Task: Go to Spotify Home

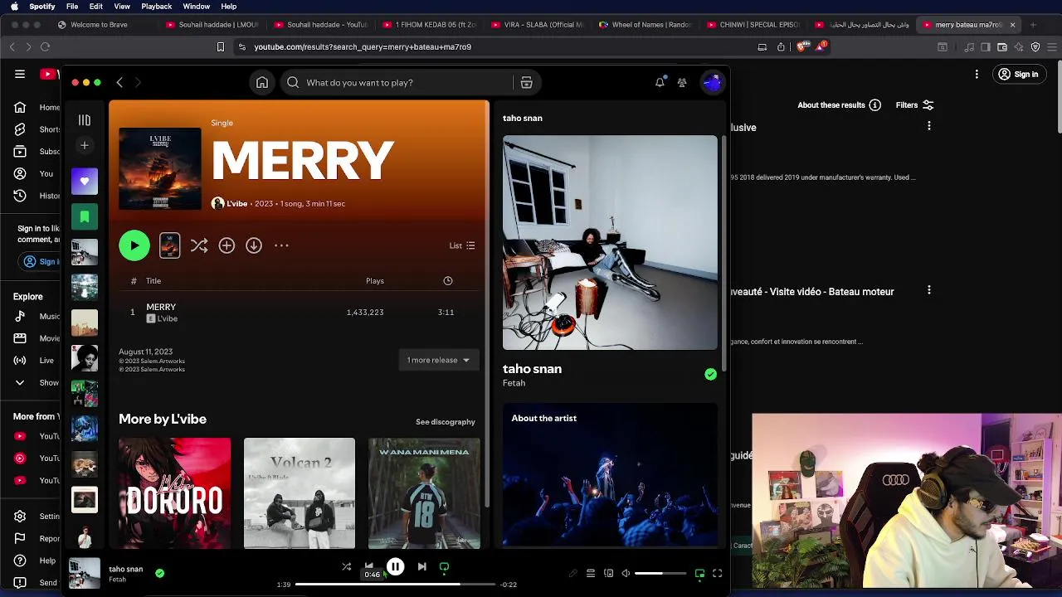Action: click(x=262, y=82)
